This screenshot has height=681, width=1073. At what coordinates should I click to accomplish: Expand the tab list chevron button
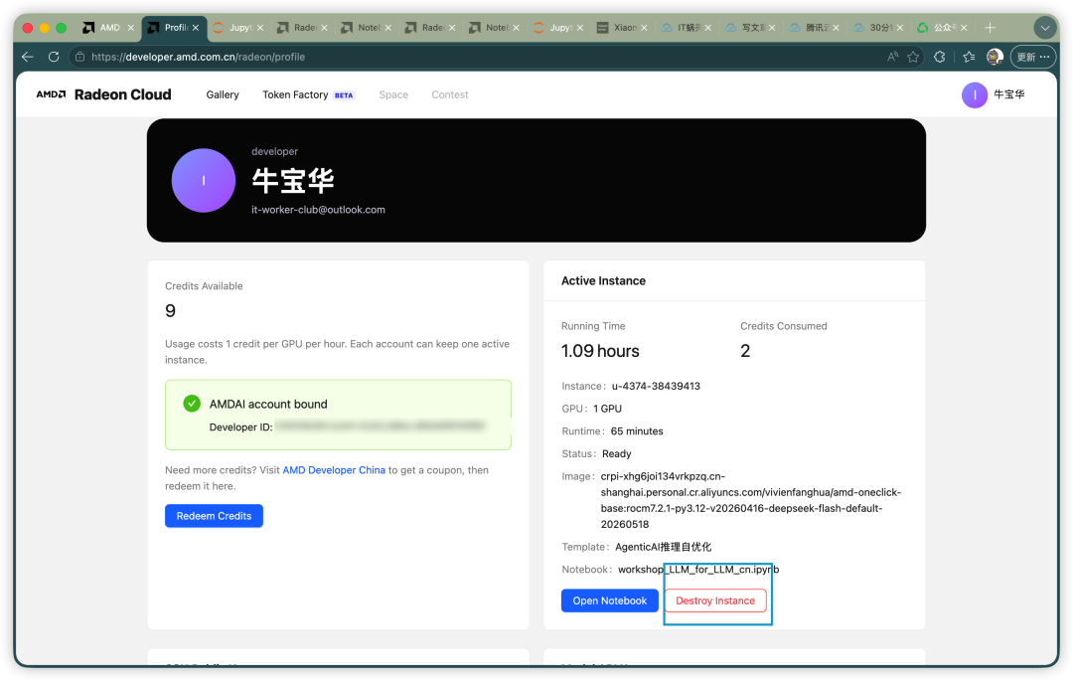pos(1044,28)
